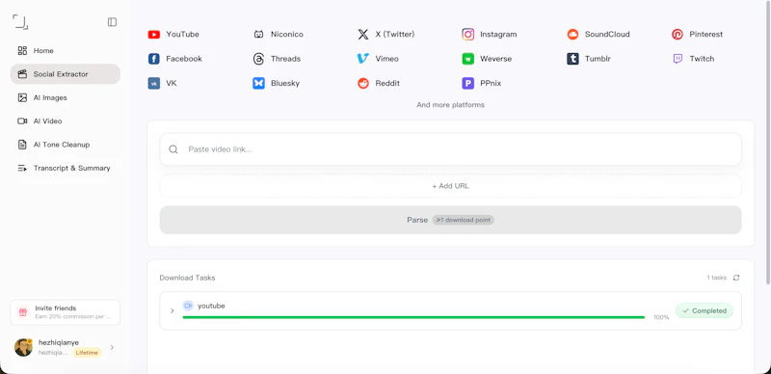Open account menu chevron next to hezhiqianye
The image size is (771, 374).
[112, 347]
